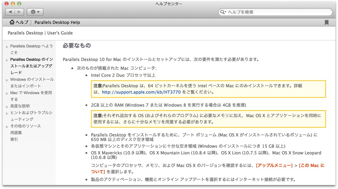Expand the Mac で Windows を使用する triangle

coord(7,93)
